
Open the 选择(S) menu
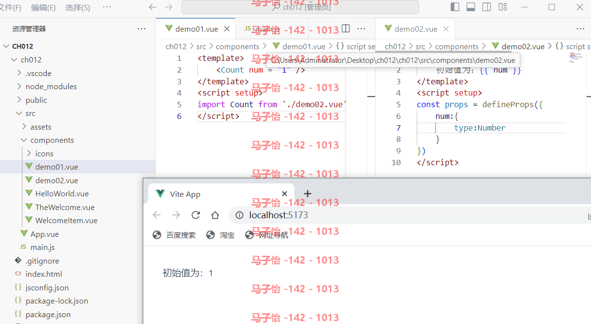coord(77,7)
